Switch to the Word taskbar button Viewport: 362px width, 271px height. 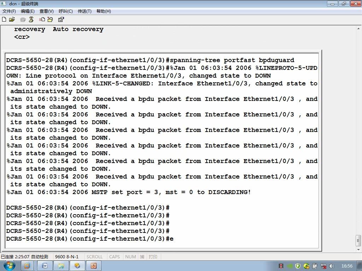tap(45, 266)
